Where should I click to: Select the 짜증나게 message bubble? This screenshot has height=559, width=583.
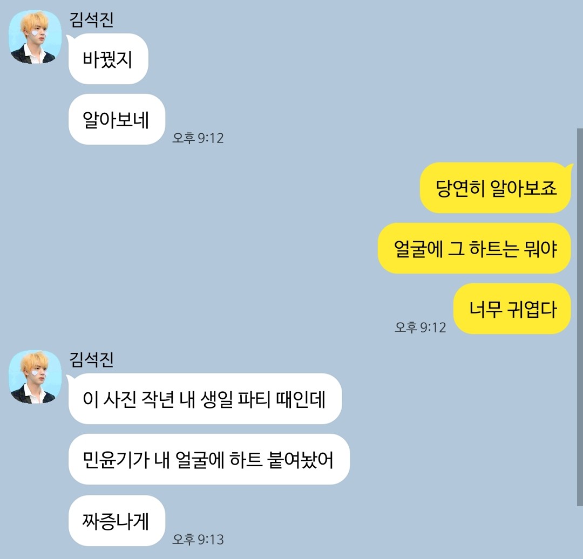click(117, 520)
